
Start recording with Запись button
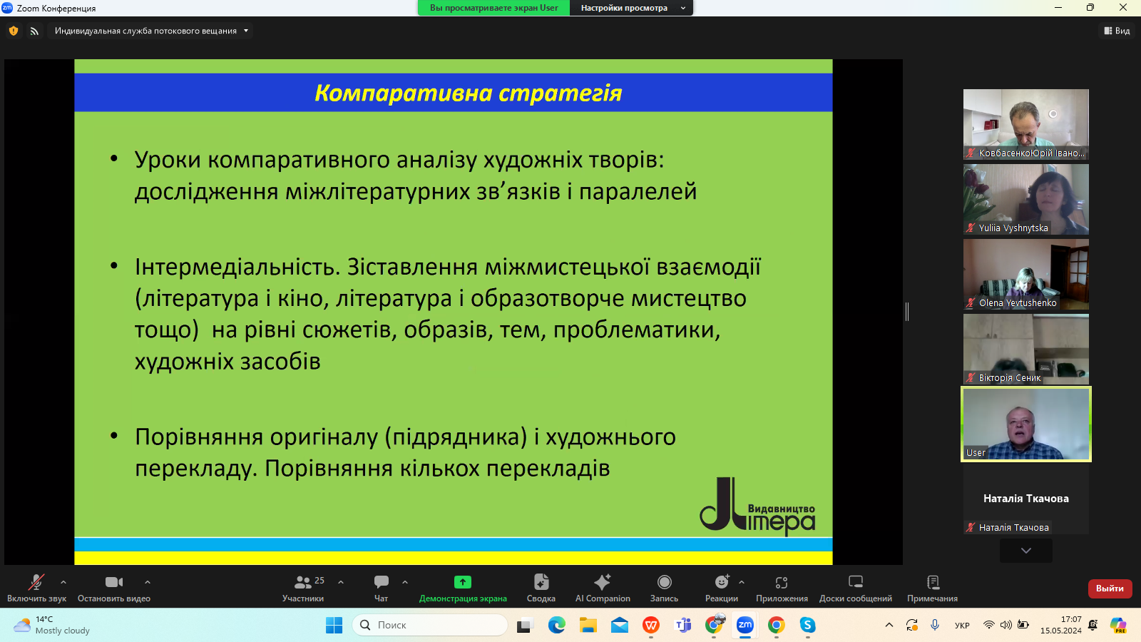click(664, 588)
